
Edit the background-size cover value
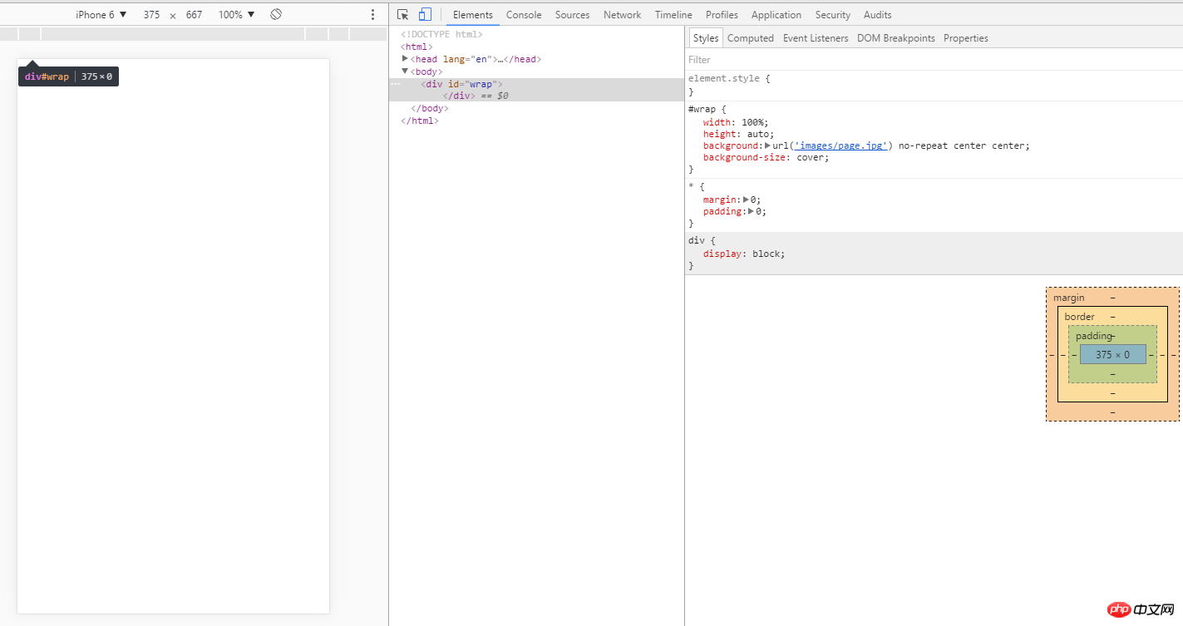pyautogui.click(x=810, y=157)
